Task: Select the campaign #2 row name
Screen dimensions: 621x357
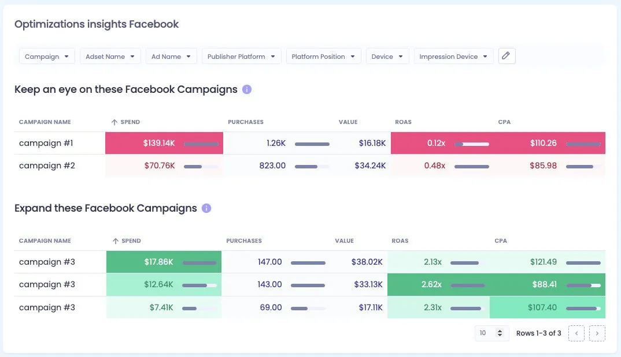Action: click(x=47, y=166)
